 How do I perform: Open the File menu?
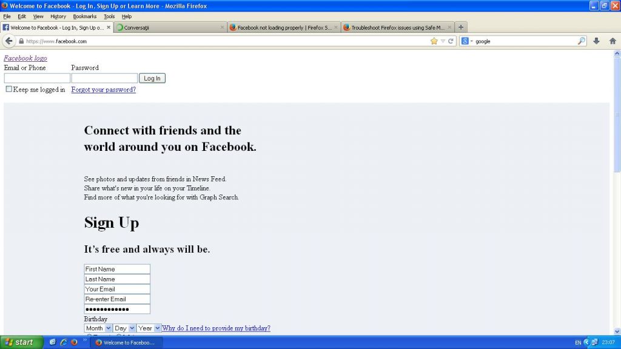tap(7, 16)
